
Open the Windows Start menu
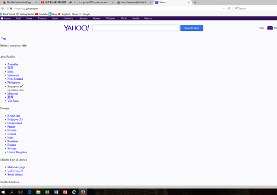(x=3, y=192)
